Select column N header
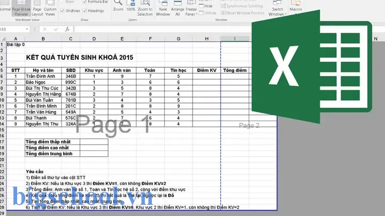The width and height of the screenshot is (385, 216). point(376,39)
